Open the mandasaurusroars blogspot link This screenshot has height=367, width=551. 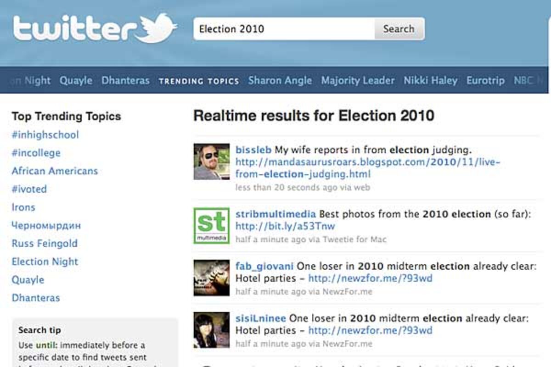tap(367, 162)
